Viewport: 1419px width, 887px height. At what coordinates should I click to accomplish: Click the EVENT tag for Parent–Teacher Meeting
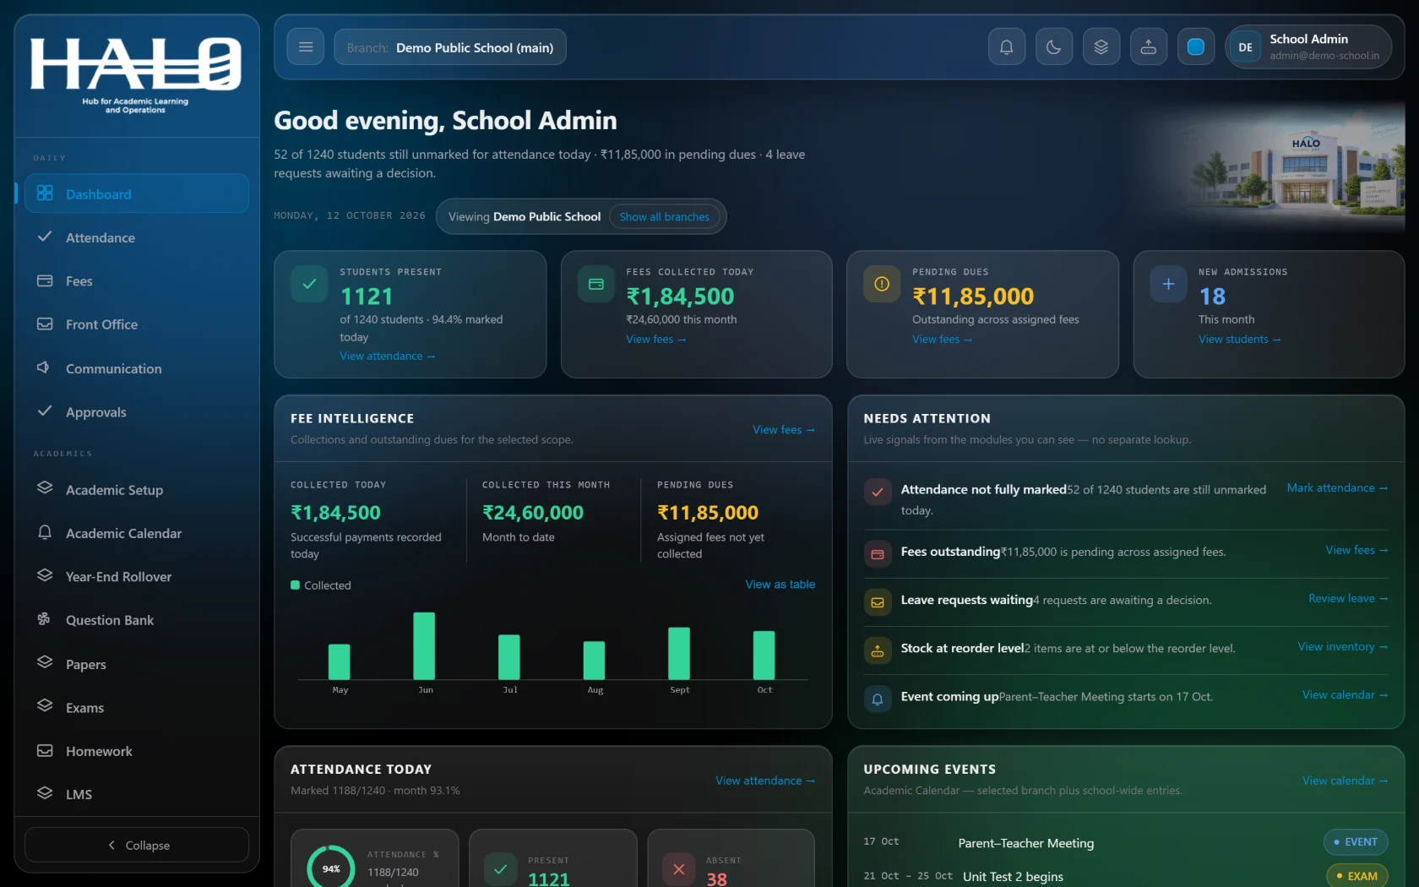1356,841
